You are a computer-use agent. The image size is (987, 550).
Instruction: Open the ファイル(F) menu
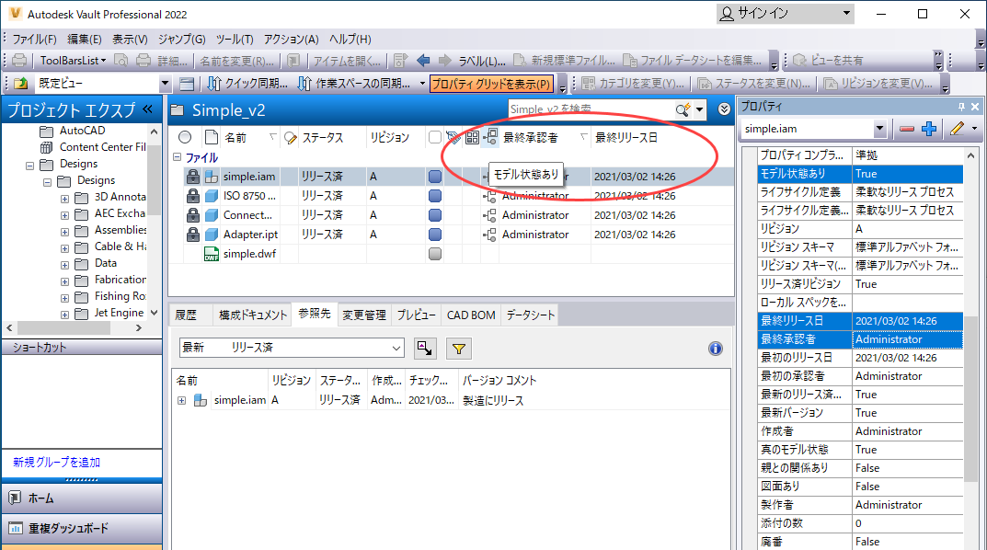(x=35, y=39)
